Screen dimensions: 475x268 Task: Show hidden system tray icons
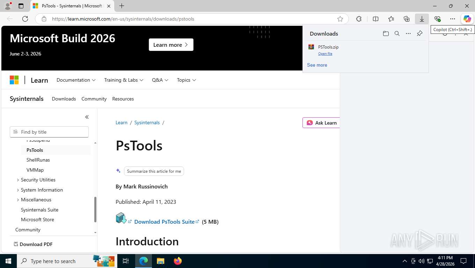tap(405, 261)
